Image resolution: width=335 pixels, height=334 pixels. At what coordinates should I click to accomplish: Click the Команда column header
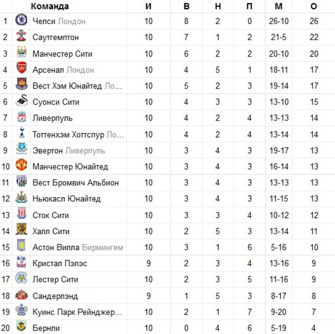point(50,6)
